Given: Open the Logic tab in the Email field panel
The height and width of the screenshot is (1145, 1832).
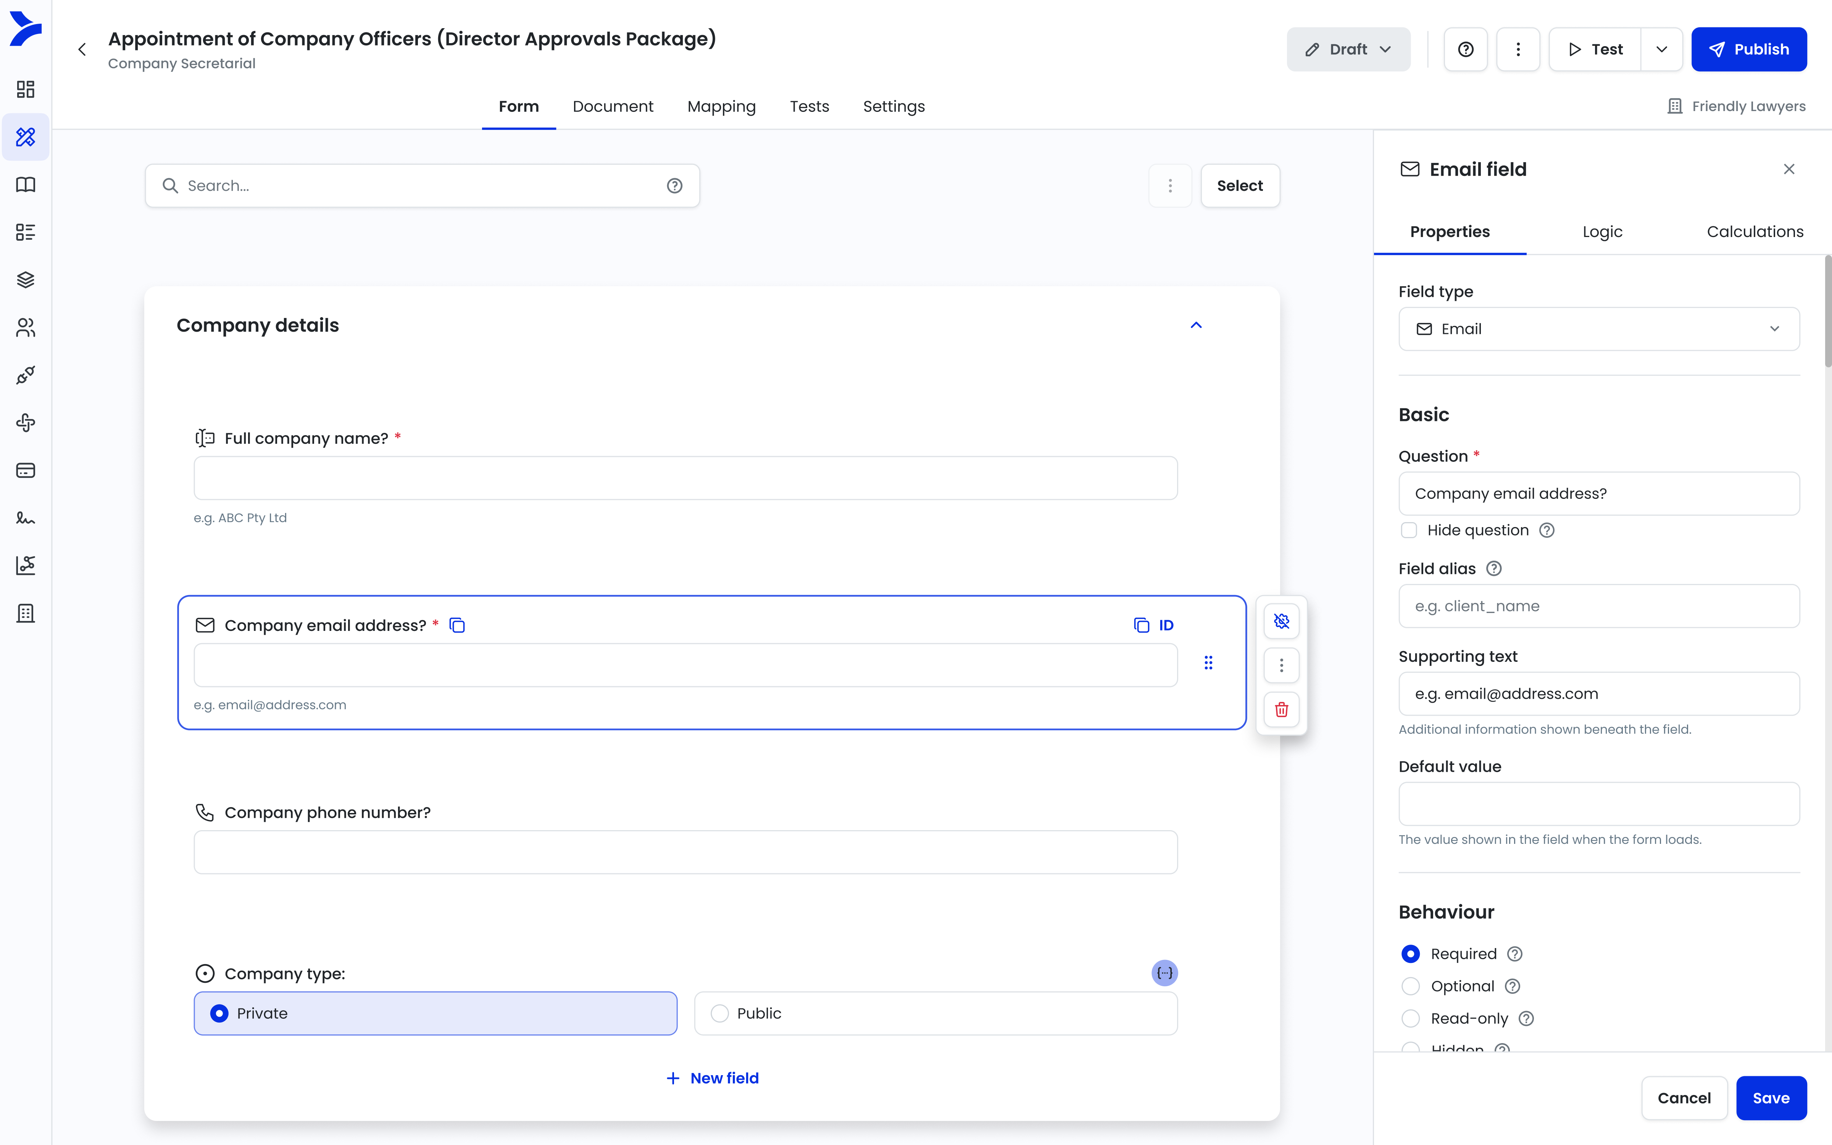Looking at the screenshot, I should tap(1602, 232).
